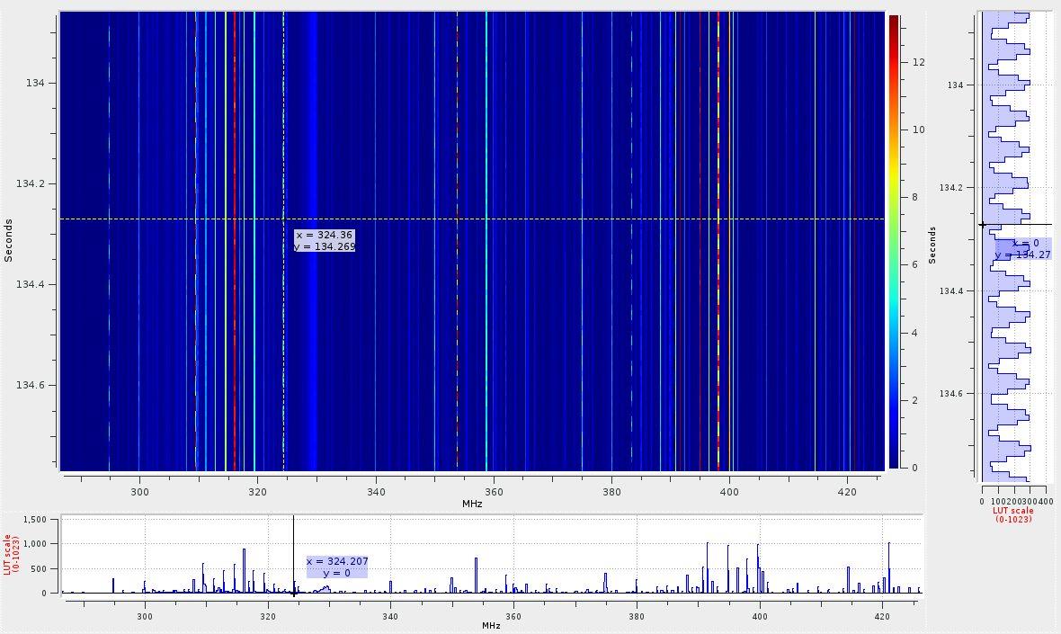
Task: Click the rainbow colorbar beside the spectrogram
Action: [894, 242]
